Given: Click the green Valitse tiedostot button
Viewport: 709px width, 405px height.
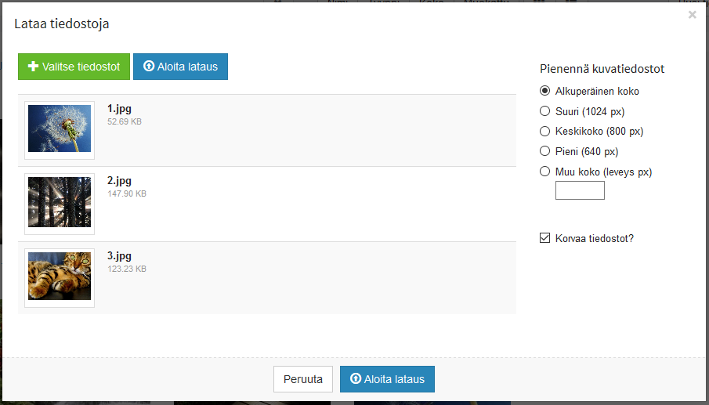Looking at the screenshot, I should (x=74, y=67).
